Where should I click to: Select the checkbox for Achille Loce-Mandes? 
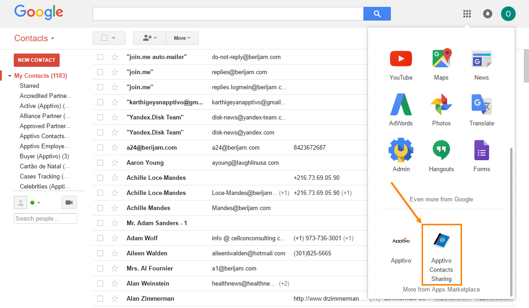click(100, 178)
